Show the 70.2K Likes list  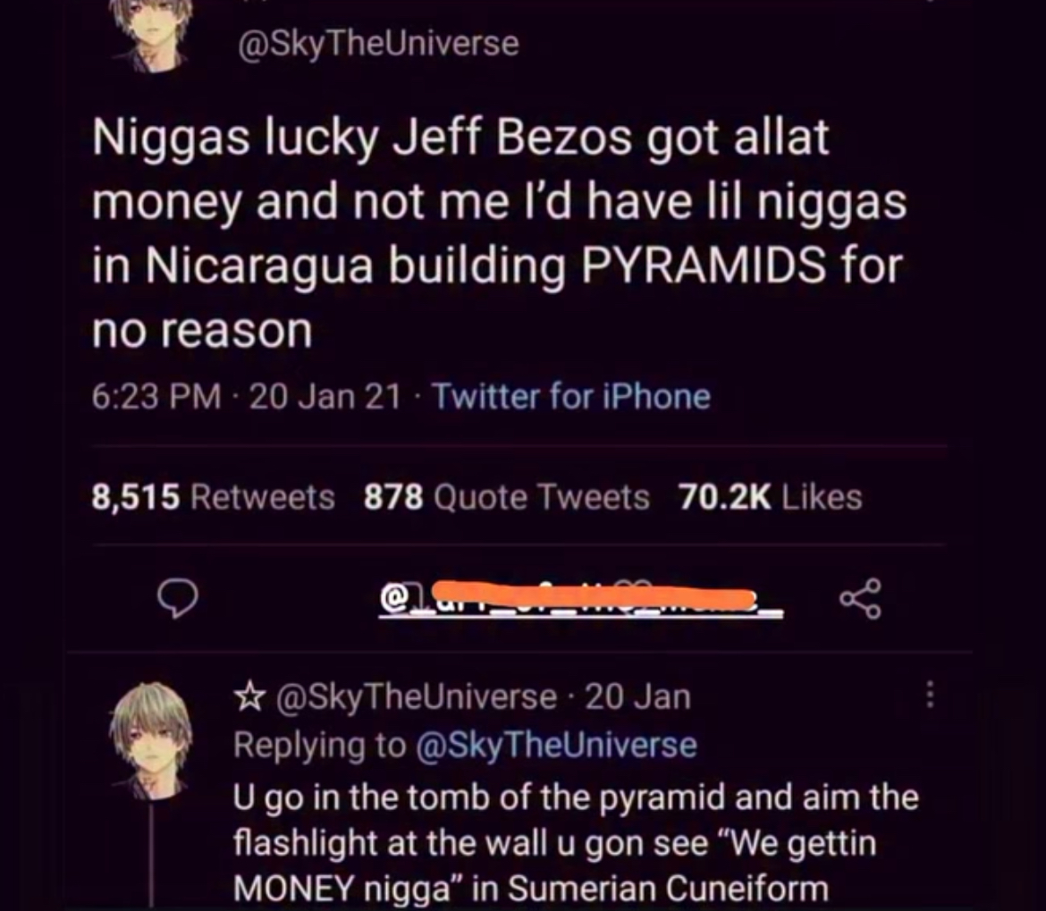pyautogui.click(x=771, y=497)
